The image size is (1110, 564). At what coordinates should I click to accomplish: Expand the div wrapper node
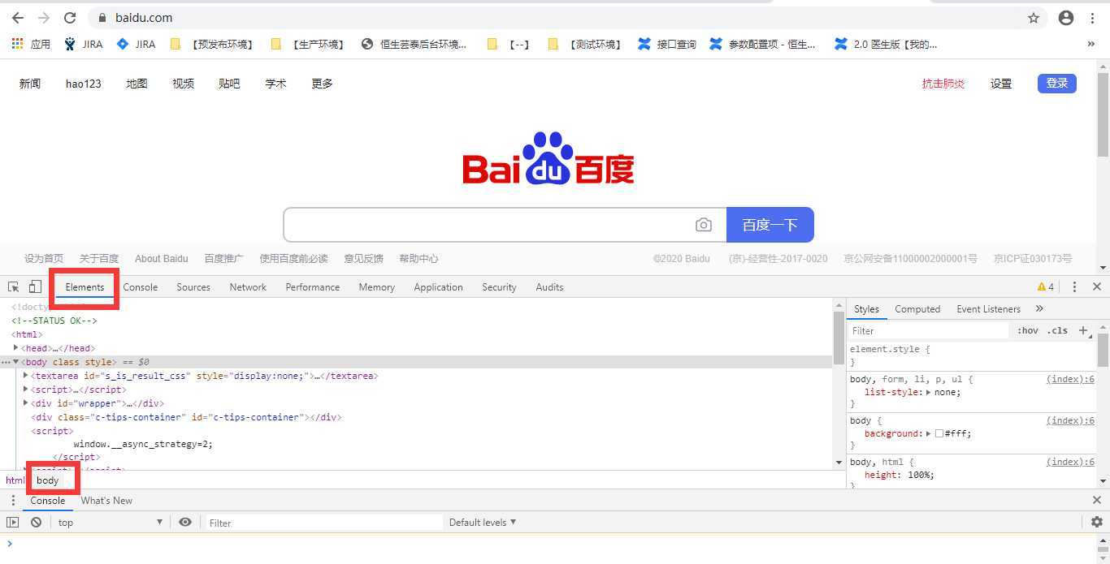point(26,403)
